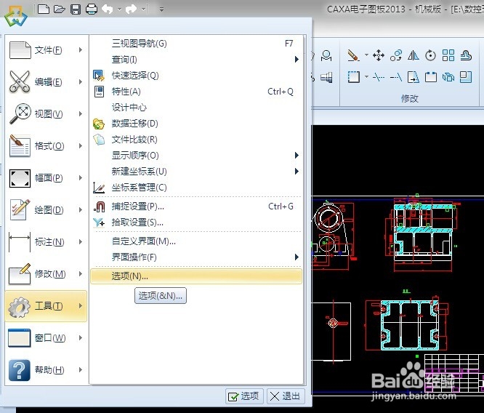Expand the 显示顺序(O) submenu arrow
Screen dimensions: 484x413
(297, 156)
